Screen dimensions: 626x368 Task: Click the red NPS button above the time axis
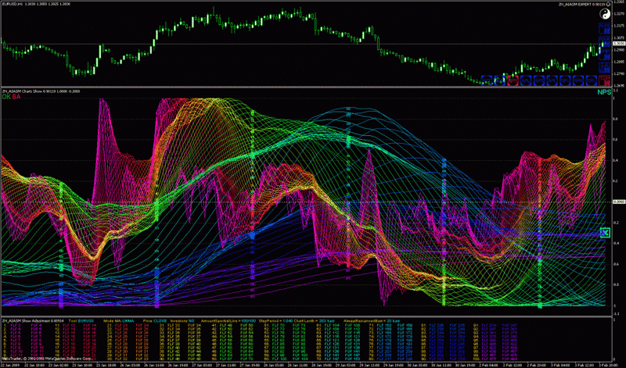point(513,80)
